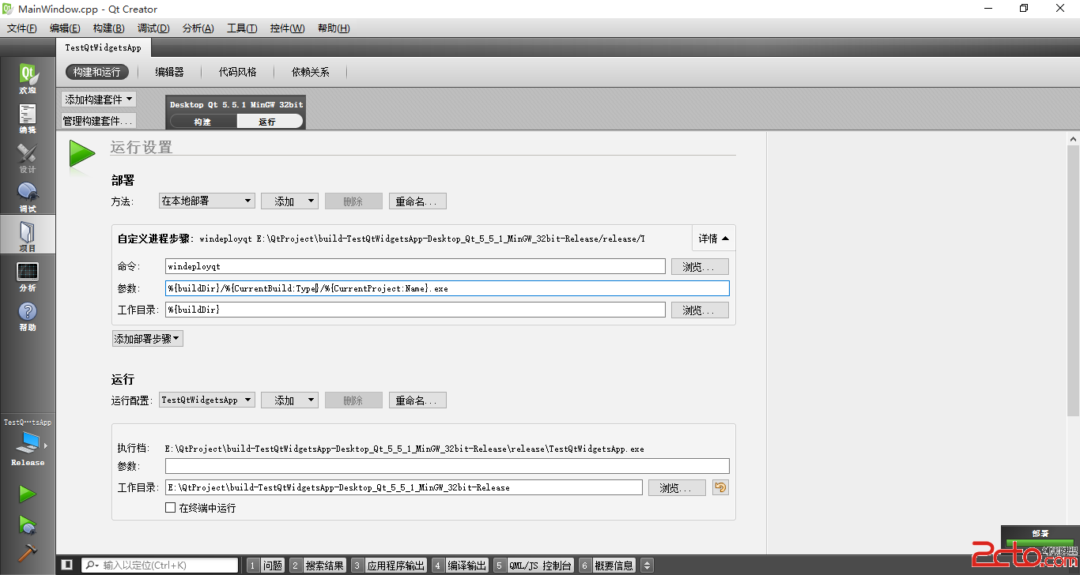Switch to Code Style tab

pos(238,72)
